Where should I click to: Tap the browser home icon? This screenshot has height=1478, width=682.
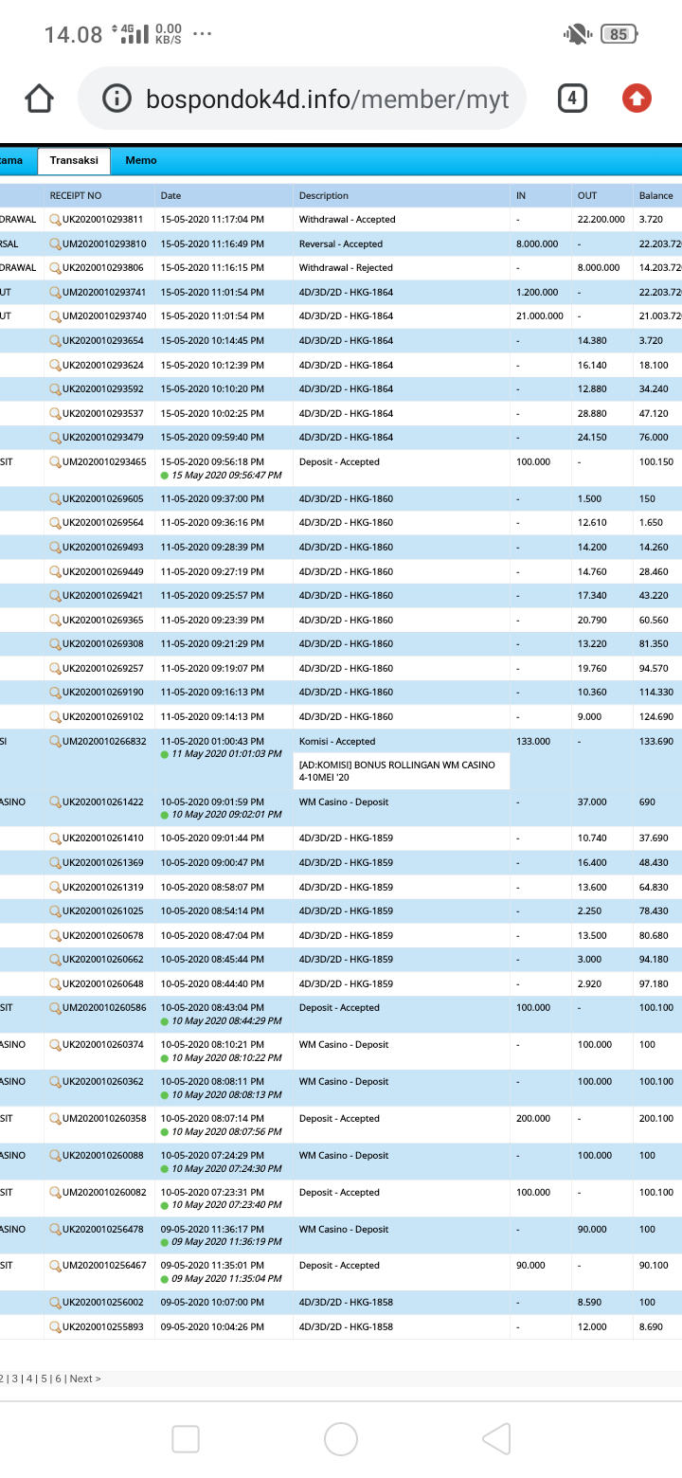pyautogui.click(x=39, y=99)
